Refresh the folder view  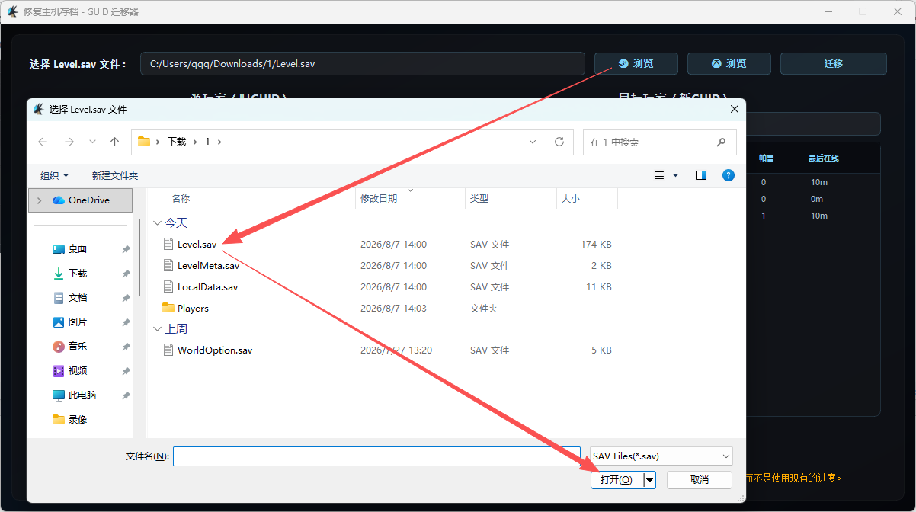pos(559,142)
